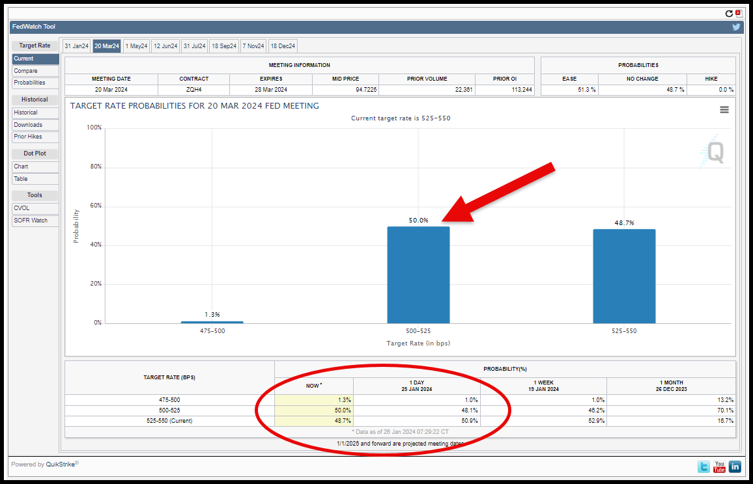Click the prior OI value 113,244

click(522, 90)
